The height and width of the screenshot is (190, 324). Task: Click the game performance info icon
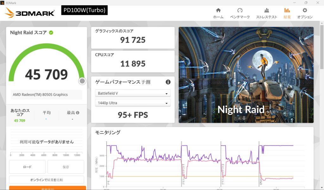tap(168, 82)
